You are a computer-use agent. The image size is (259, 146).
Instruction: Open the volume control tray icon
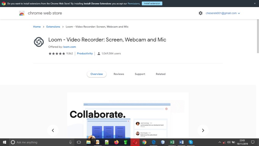point(229,142)
